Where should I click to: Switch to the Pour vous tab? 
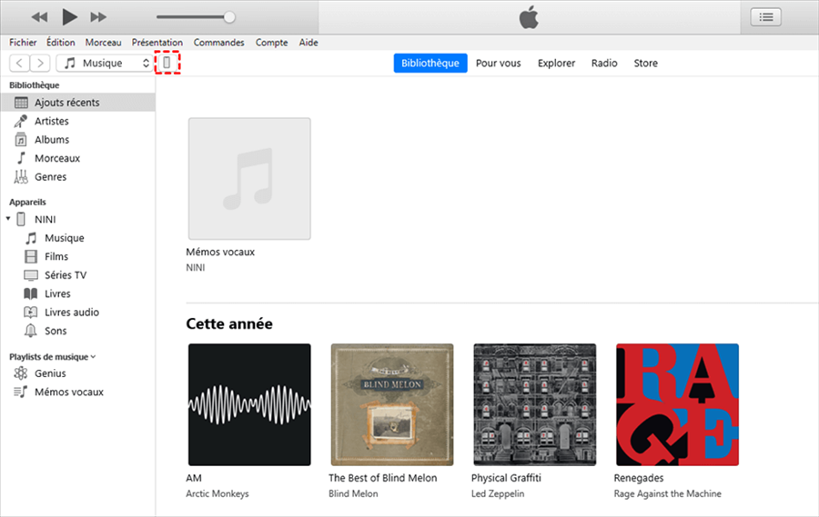[x=498, y=64]
